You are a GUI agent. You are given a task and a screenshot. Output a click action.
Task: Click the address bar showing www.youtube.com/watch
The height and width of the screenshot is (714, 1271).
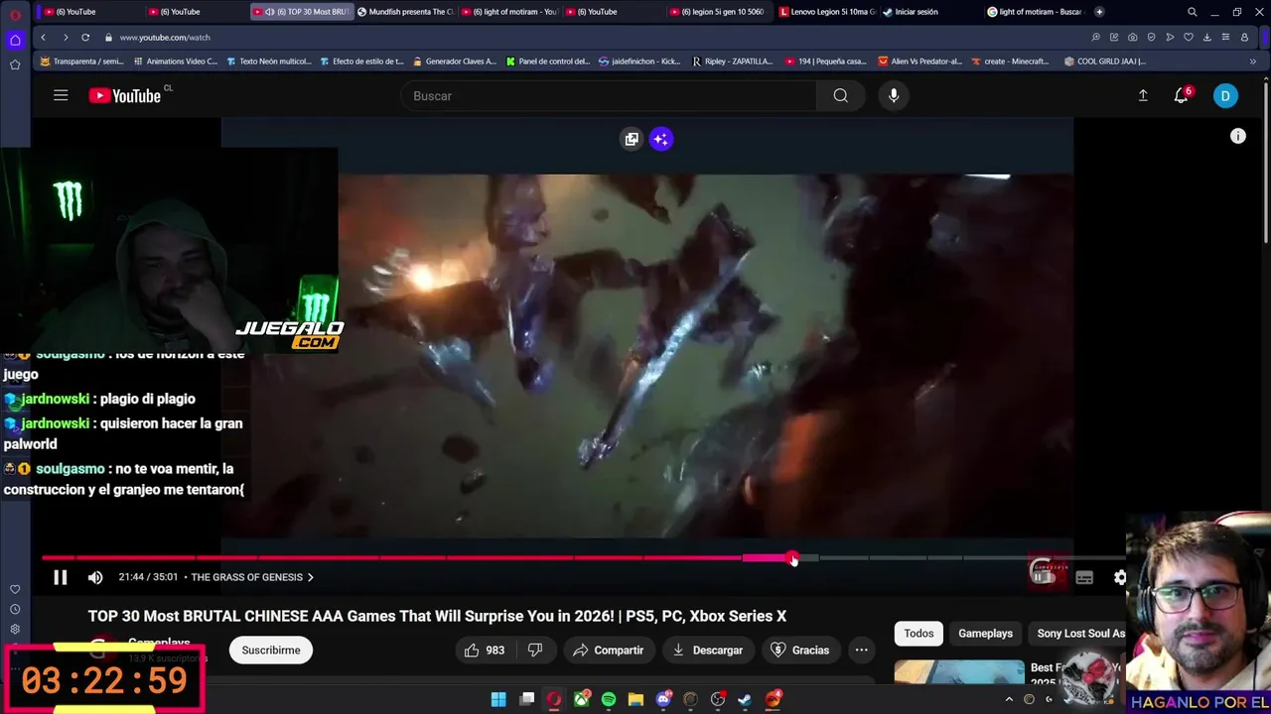click(165, 38)
